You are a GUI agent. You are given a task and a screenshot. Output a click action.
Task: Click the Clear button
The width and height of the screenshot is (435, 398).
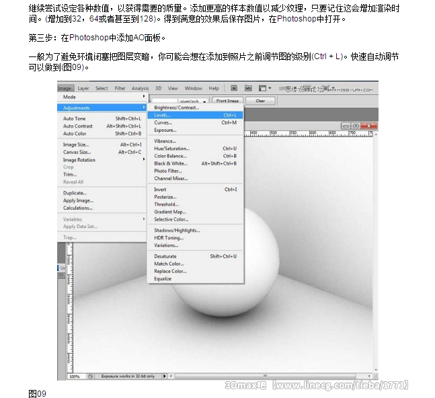point(260,101)
